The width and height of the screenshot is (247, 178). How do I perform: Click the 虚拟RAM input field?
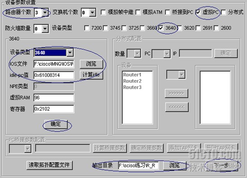(x=54, y=98)
